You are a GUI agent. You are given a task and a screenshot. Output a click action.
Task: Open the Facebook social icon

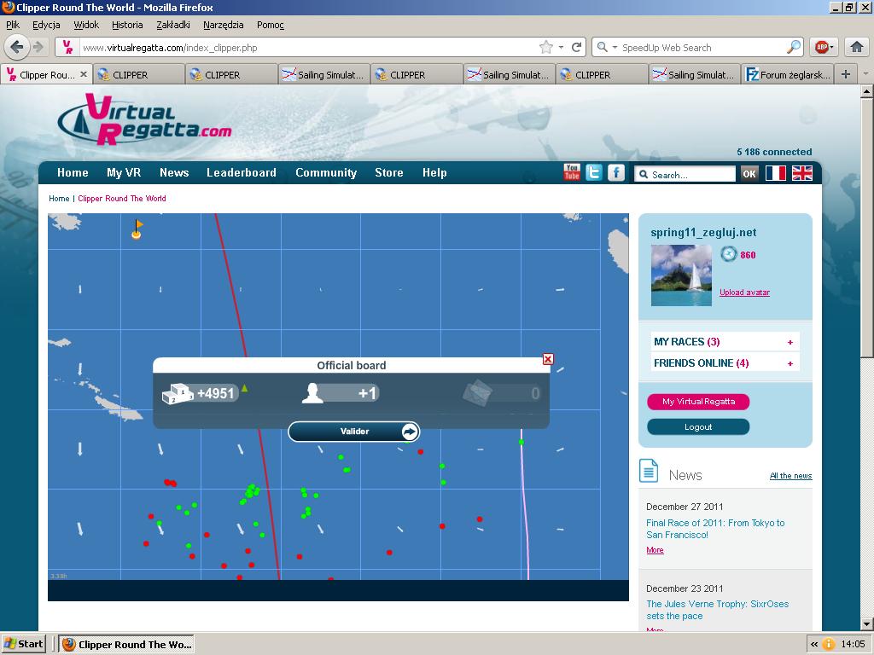(616, 172)
